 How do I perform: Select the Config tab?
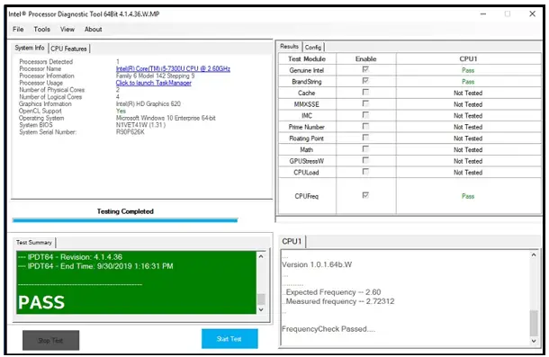point(312,48)
